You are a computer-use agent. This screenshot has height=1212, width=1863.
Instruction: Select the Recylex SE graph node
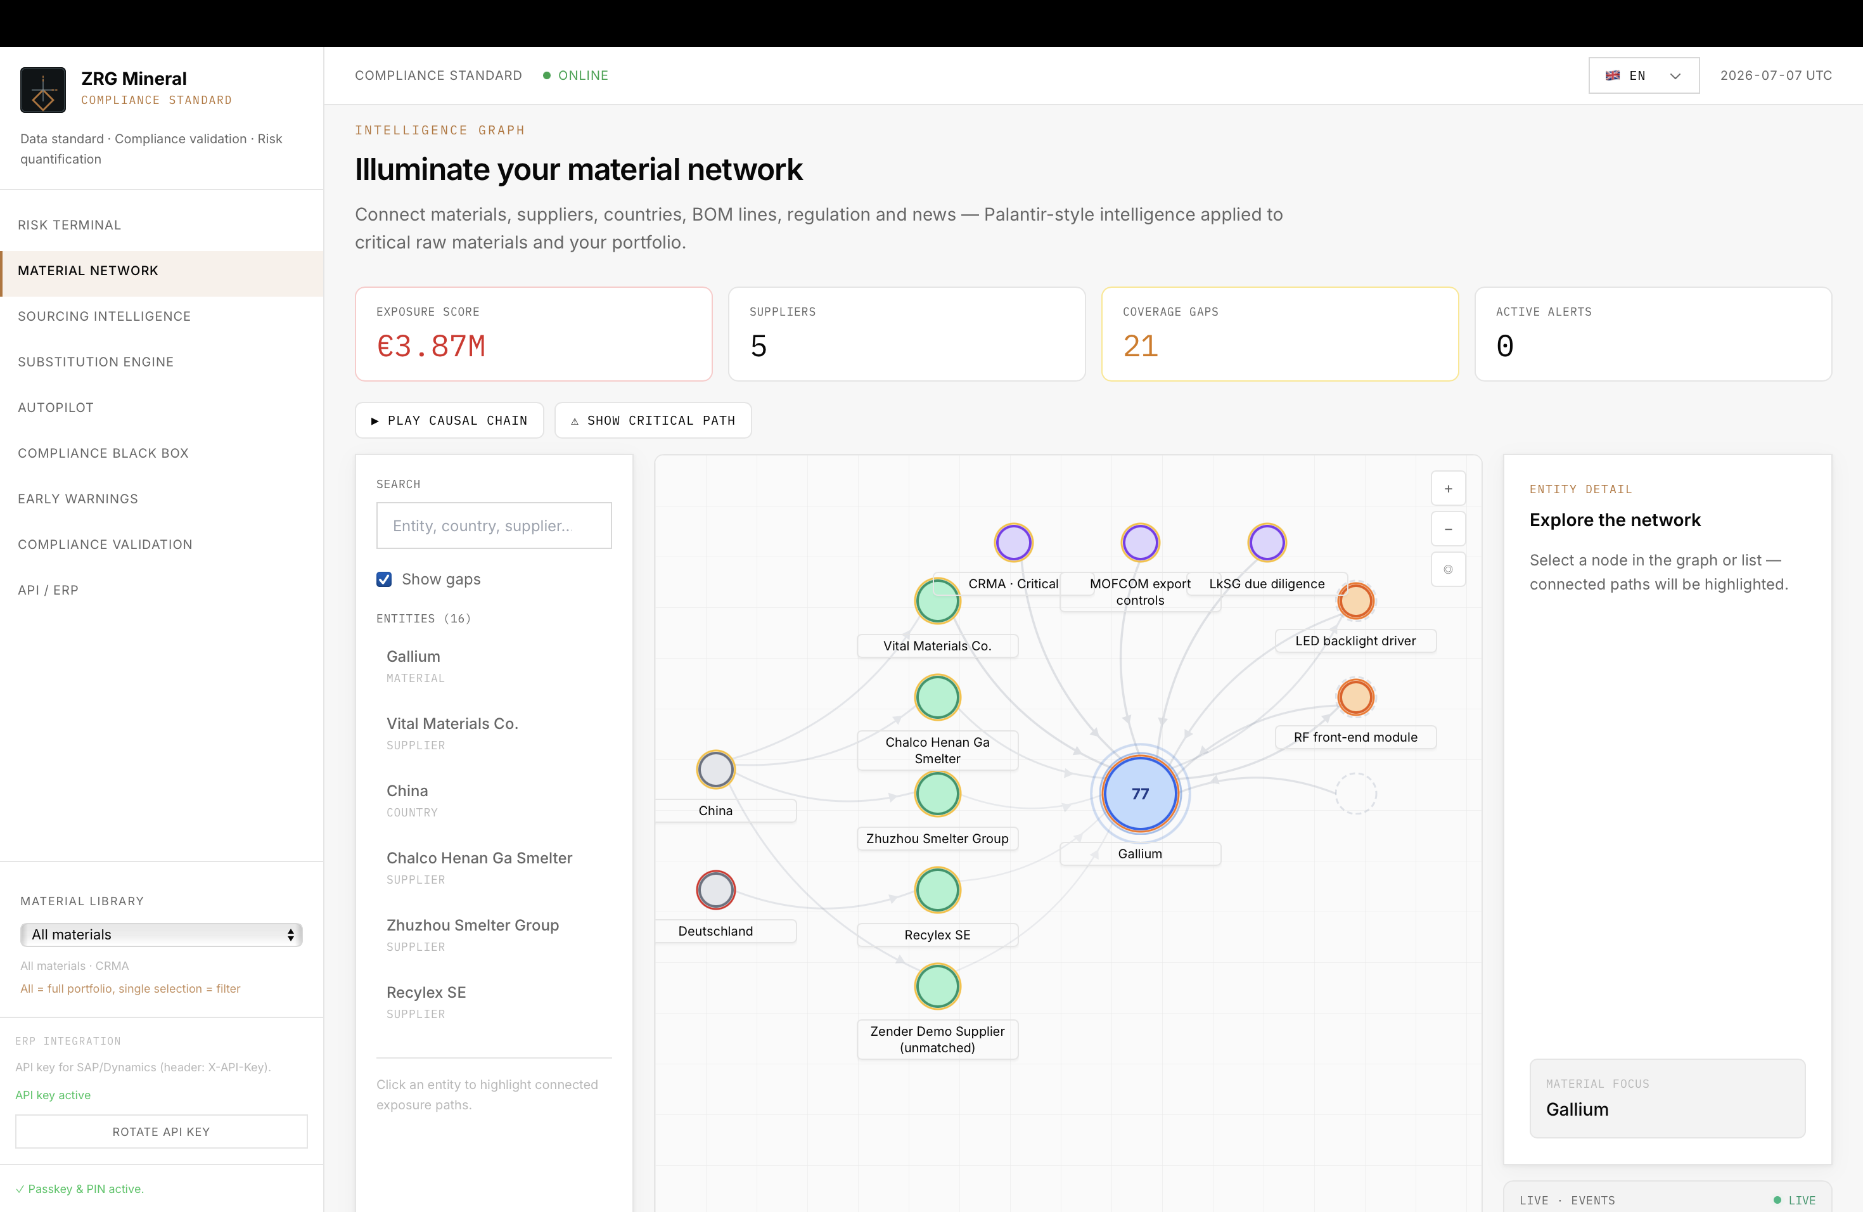pyautogui.click(x=937, y=889)
